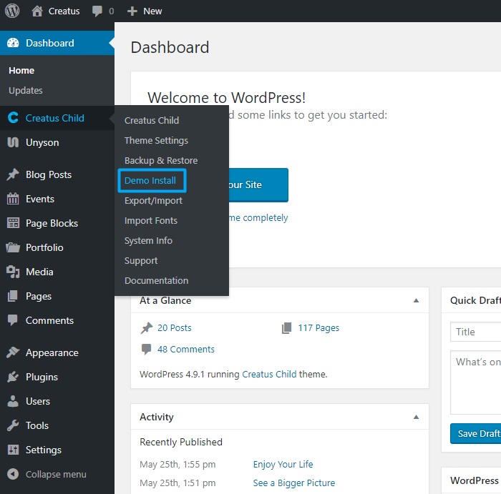Focus the Quick Draft Title field
Viewport: 501px width, 494px height.
(x=476, y=332)
